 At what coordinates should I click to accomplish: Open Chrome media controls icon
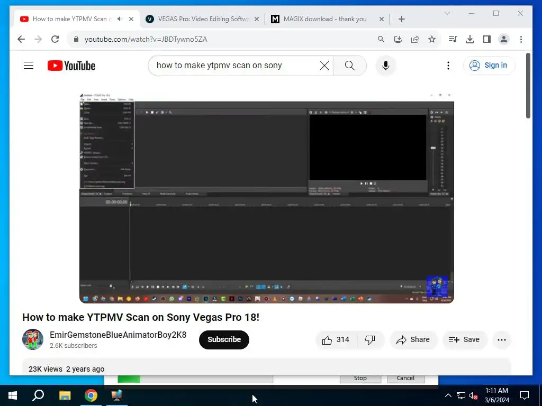(x=453, y=39)
